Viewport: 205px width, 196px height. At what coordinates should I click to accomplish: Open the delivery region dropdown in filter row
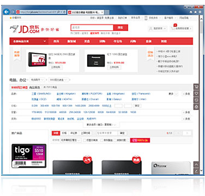[x=71, y=140]
